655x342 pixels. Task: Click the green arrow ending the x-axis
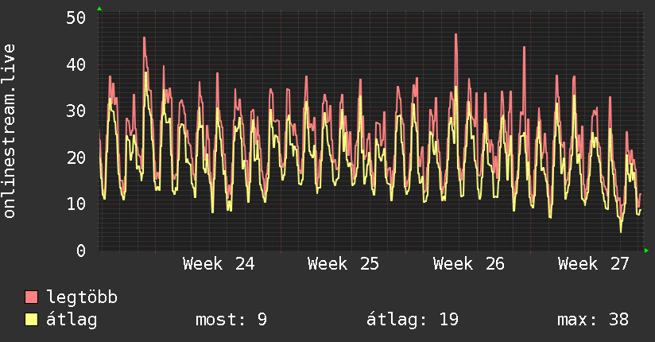tap(646, 251)
